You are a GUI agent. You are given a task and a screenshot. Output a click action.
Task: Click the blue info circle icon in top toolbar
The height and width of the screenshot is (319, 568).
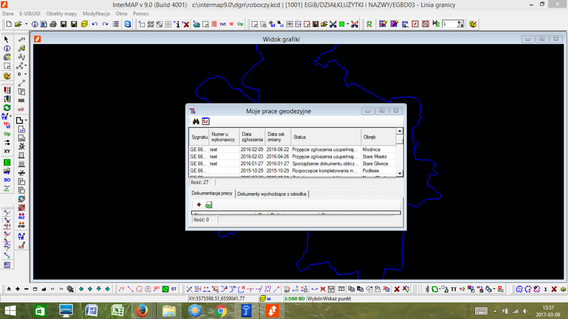35,24
